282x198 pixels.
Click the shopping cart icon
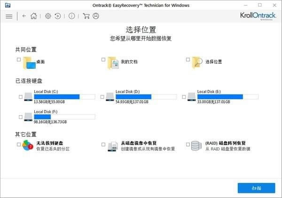click(x=86, y=16)
